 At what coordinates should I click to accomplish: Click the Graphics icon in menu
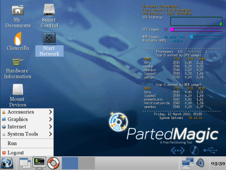[x=4, y=119]
